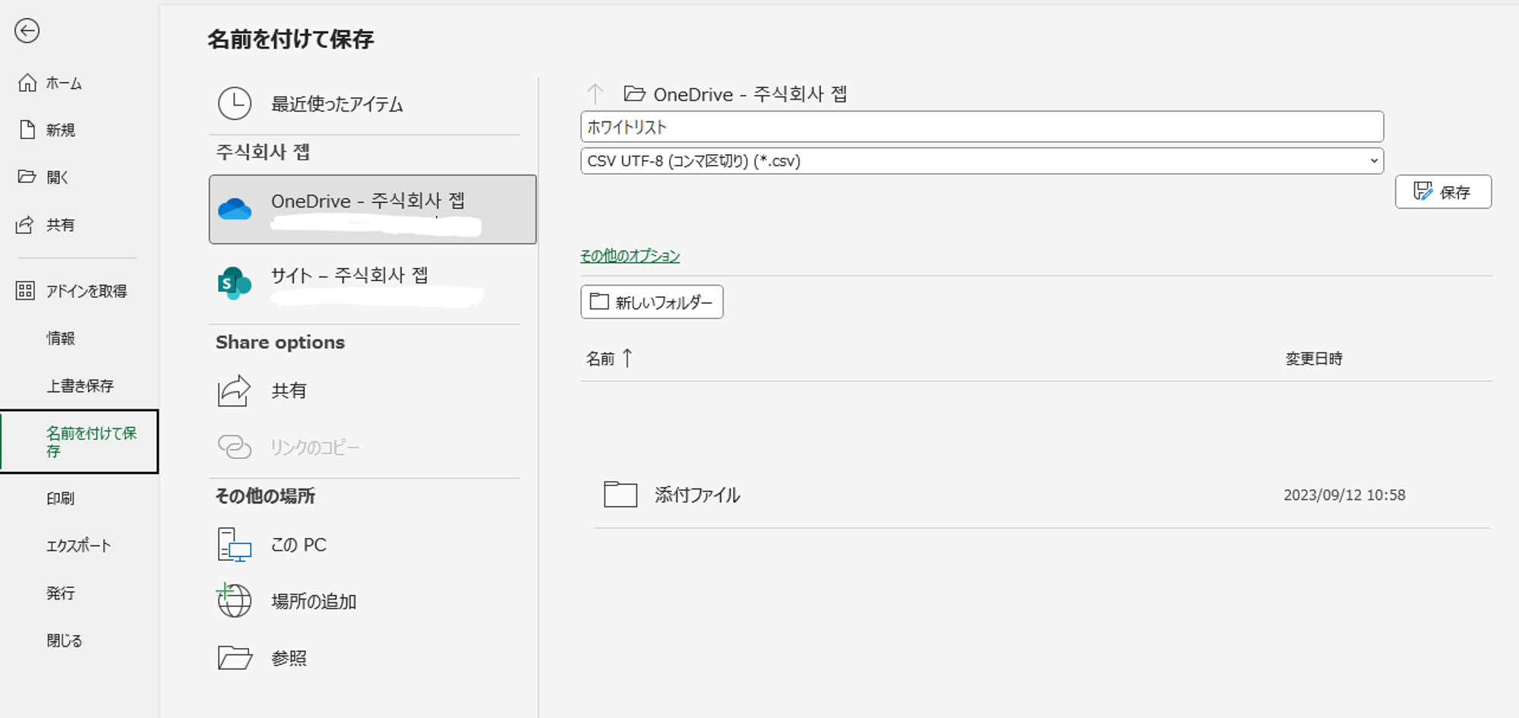The width and height of the screenshot is (1519, 718).
Task: Go up one folder level arrow
Action: tap(595, 94)
